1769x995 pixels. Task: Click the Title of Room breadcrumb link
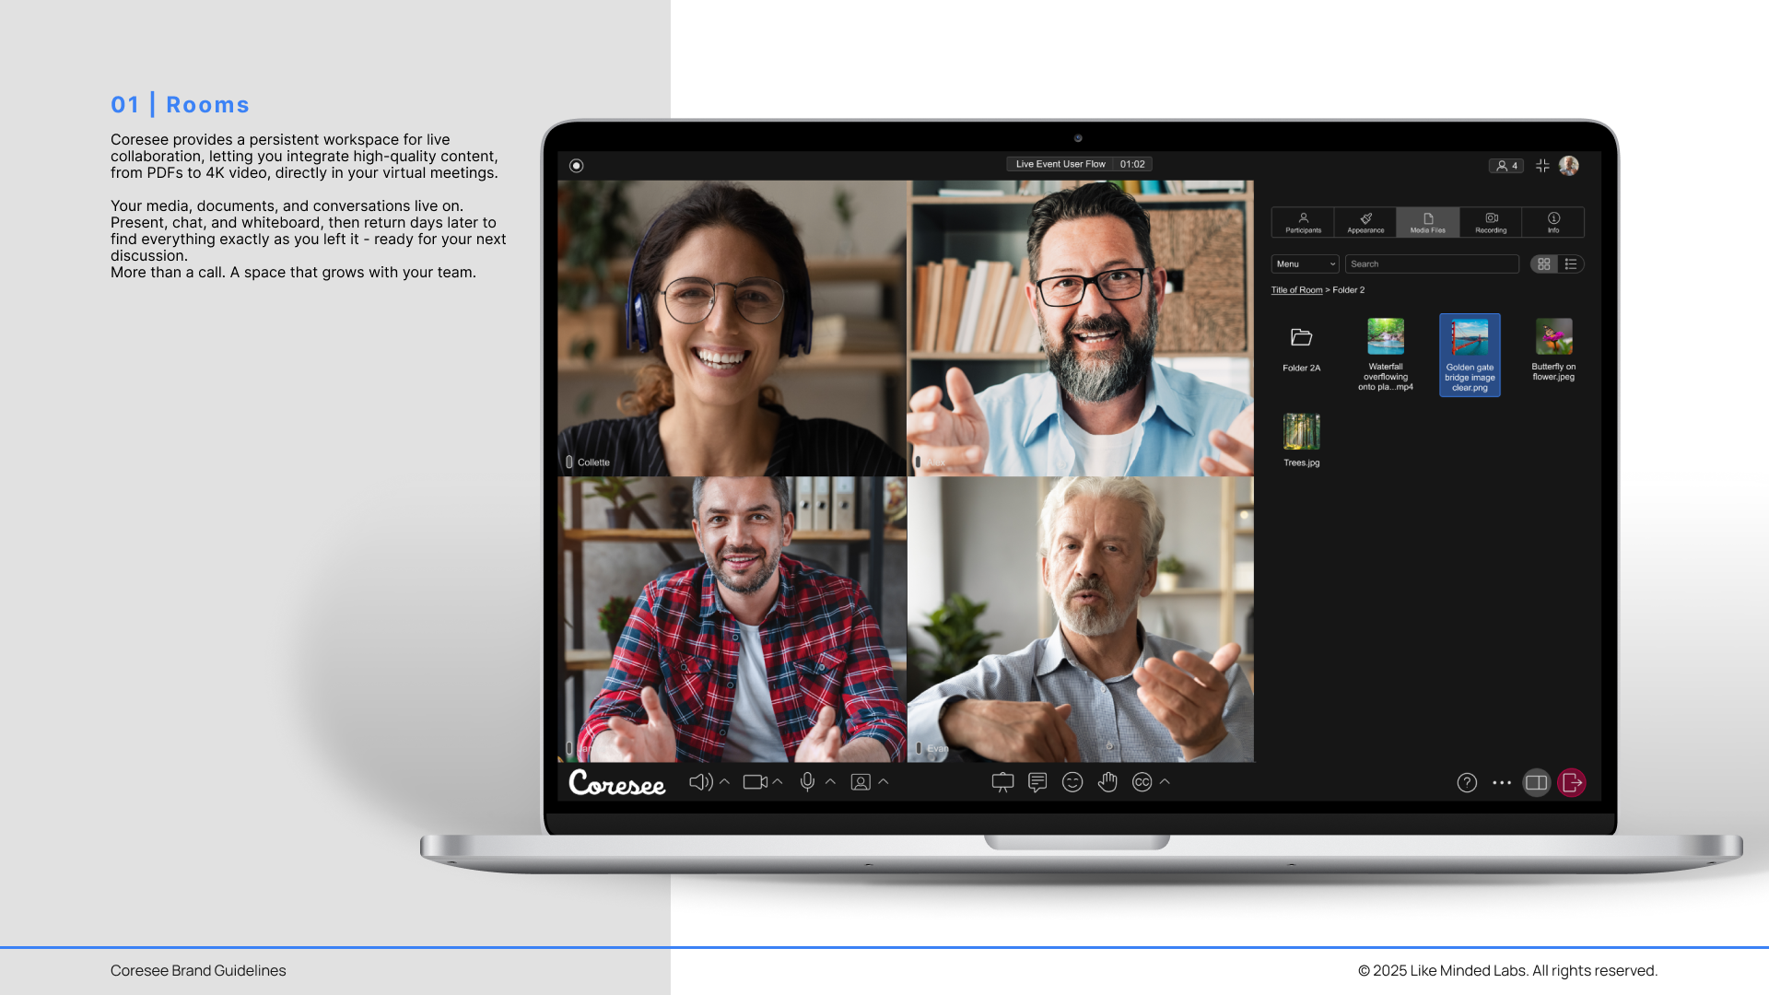tap(1296, 290)
